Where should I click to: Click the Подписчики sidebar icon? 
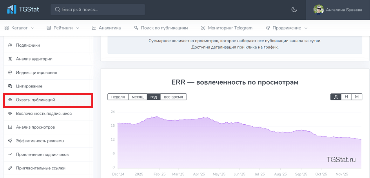point(10,45)
